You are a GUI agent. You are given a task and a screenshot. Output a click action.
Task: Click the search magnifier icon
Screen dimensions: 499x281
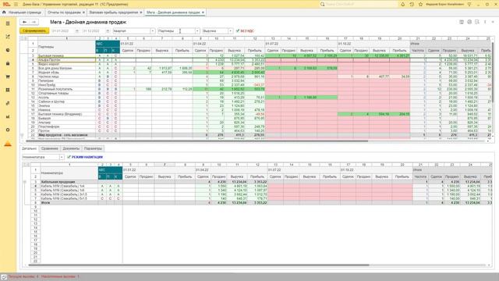(x=322, y=4)
